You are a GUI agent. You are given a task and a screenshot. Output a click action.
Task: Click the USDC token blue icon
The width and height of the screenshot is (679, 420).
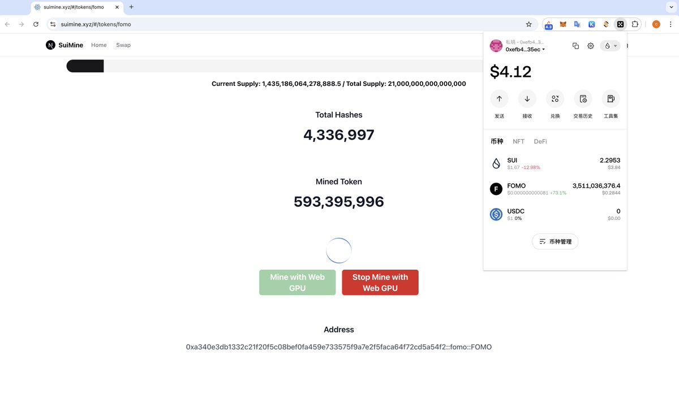tap(496, 214)
